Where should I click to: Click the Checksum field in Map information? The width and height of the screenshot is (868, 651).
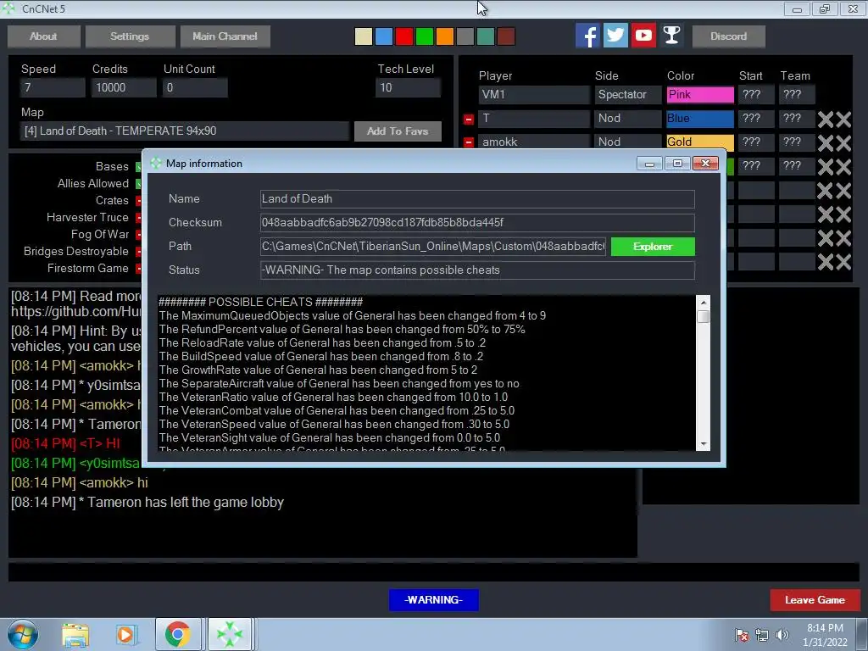(477, 223)
